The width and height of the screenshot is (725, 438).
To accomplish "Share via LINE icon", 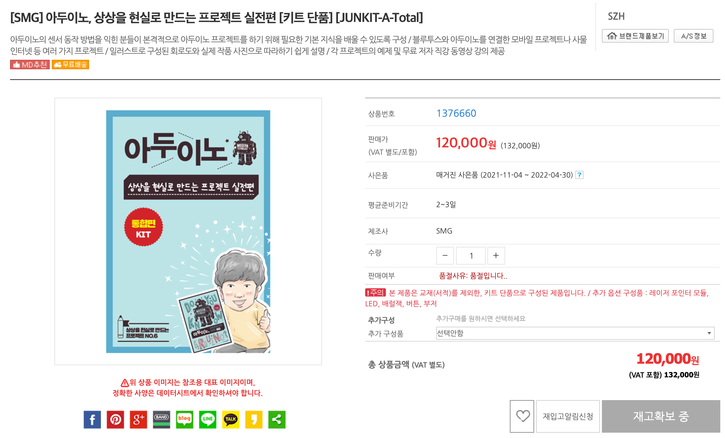I will pos(207,419).
